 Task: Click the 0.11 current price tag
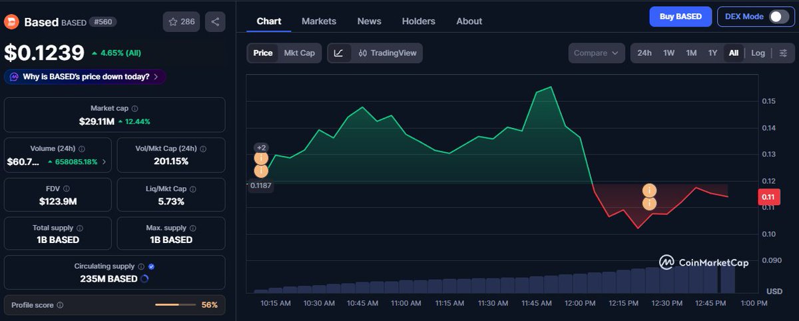(x=768, y=197)
